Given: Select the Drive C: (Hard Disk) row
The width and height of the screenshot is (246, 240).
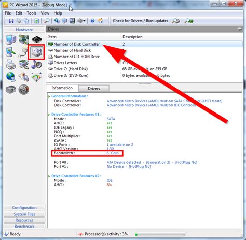Looking at the screenshot, I should tap(145, 69).
